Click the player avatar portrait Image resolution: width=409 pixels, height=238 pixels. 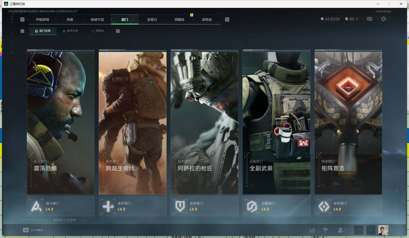point(383,230)
